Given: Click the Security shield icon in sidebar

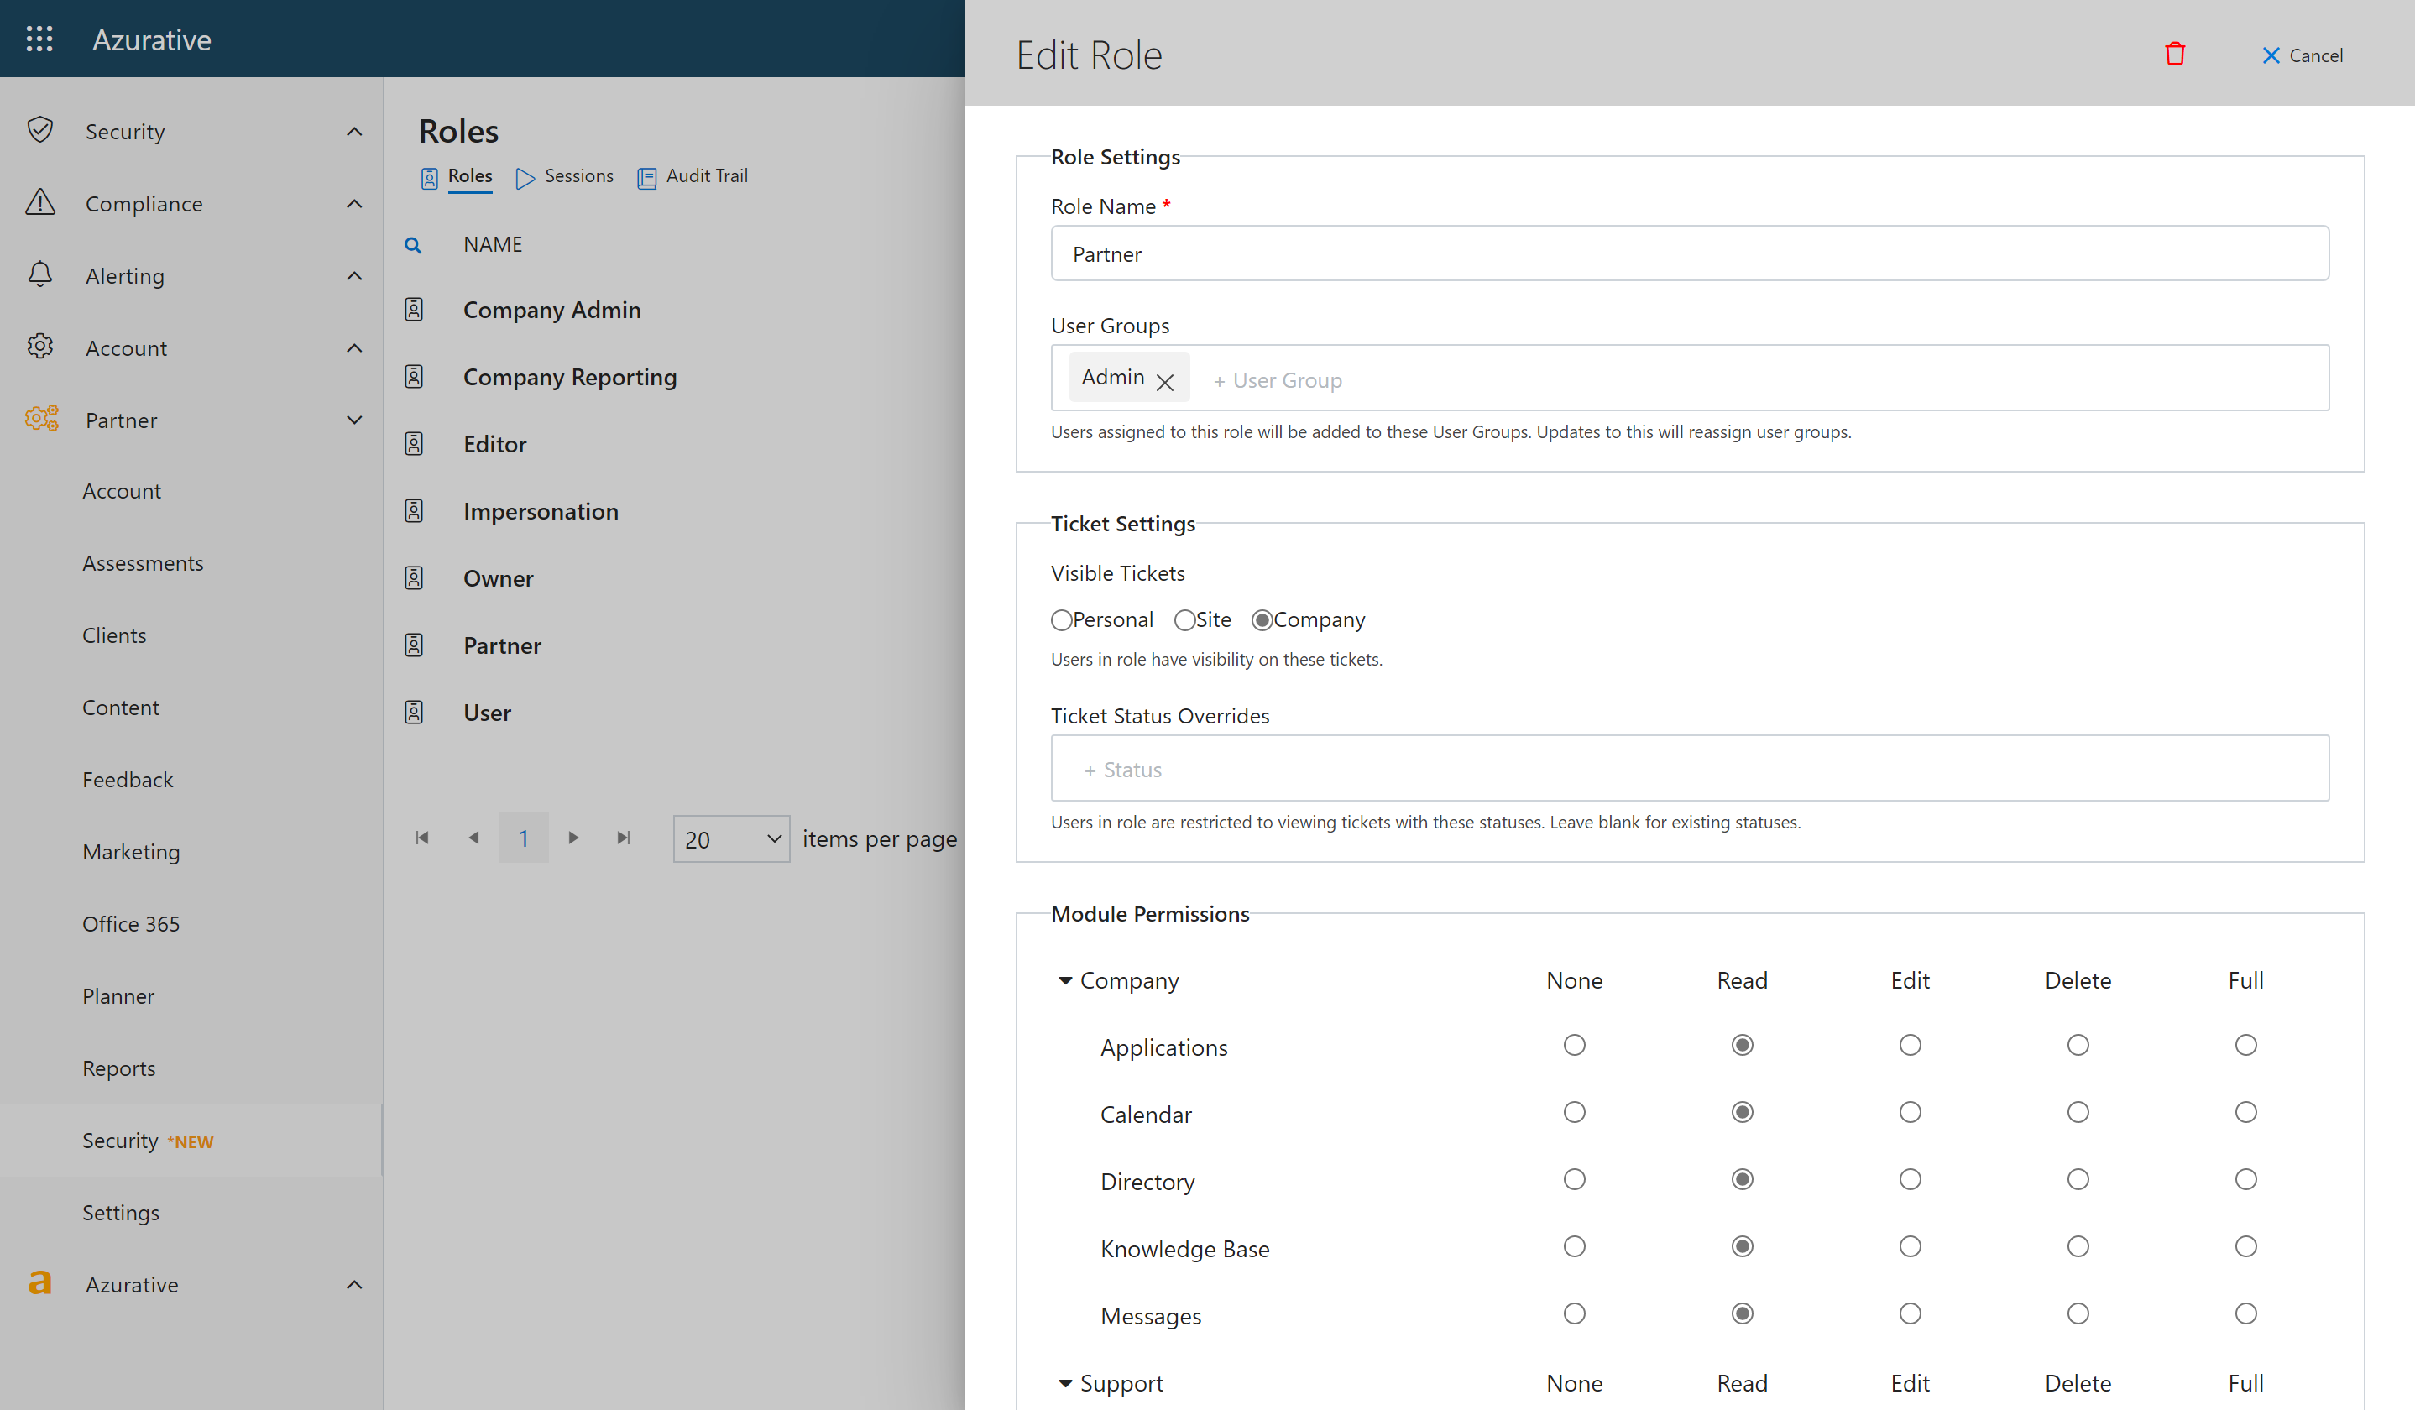Looking at the screenshot, I should click(x=40, y=130).
